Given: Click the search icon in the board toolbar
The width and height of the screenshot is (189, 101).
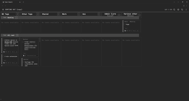Looking at the screenshot, I should tap(174, 10).
